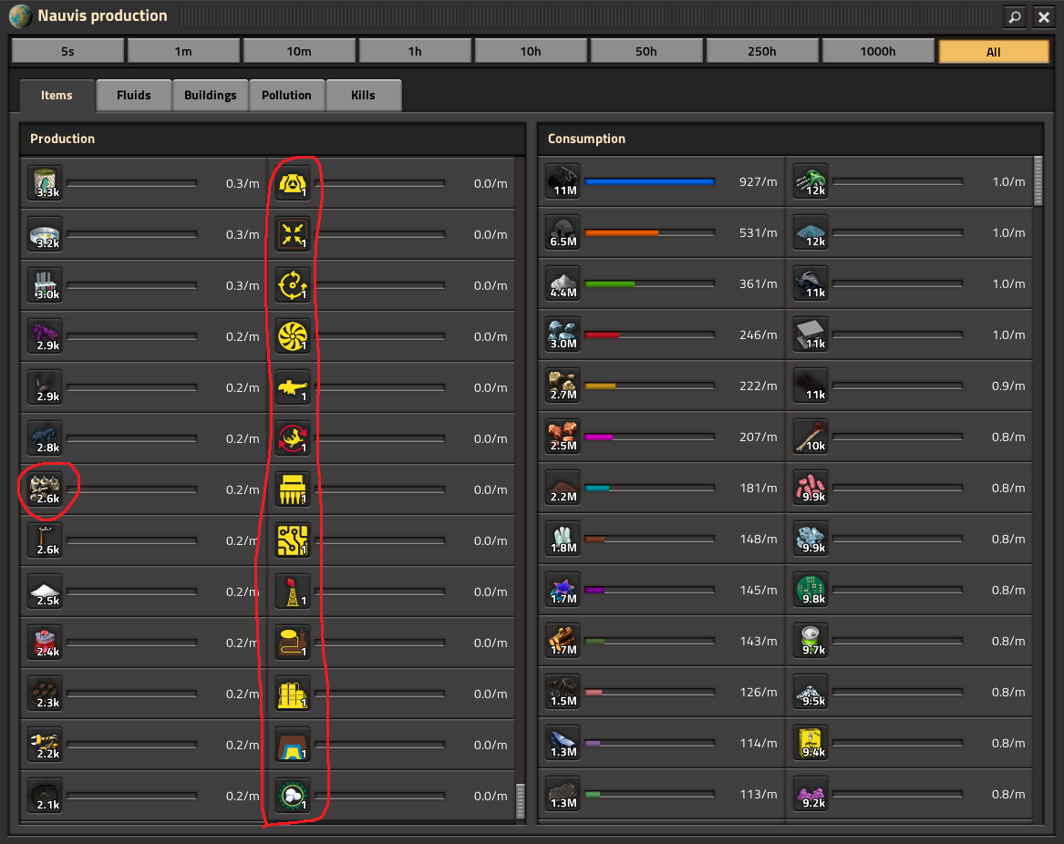This screenshot has height=844, width=1064.
Task: Click the 181/m consumption rate value
Action: point(758,488)
